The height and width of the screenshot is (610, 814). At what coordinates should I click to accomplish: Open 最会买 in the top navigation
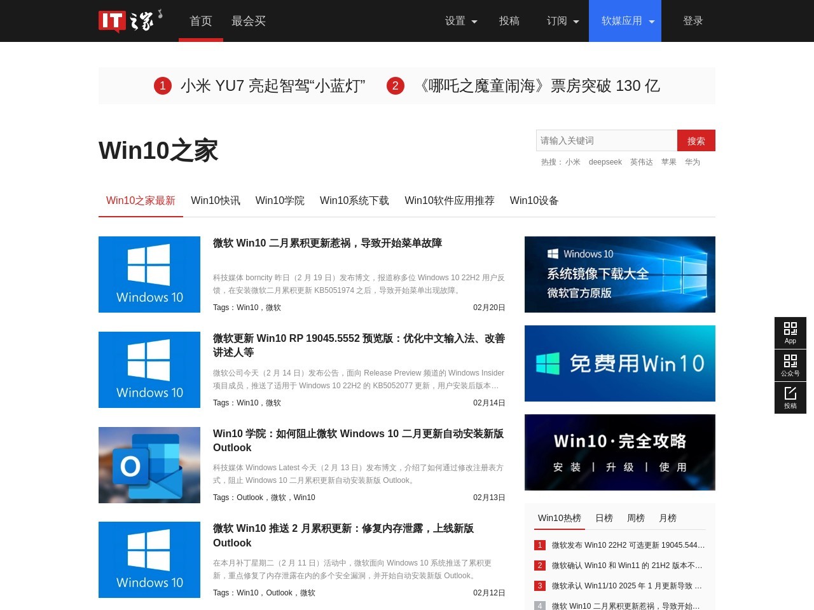(x=249, y=21)
